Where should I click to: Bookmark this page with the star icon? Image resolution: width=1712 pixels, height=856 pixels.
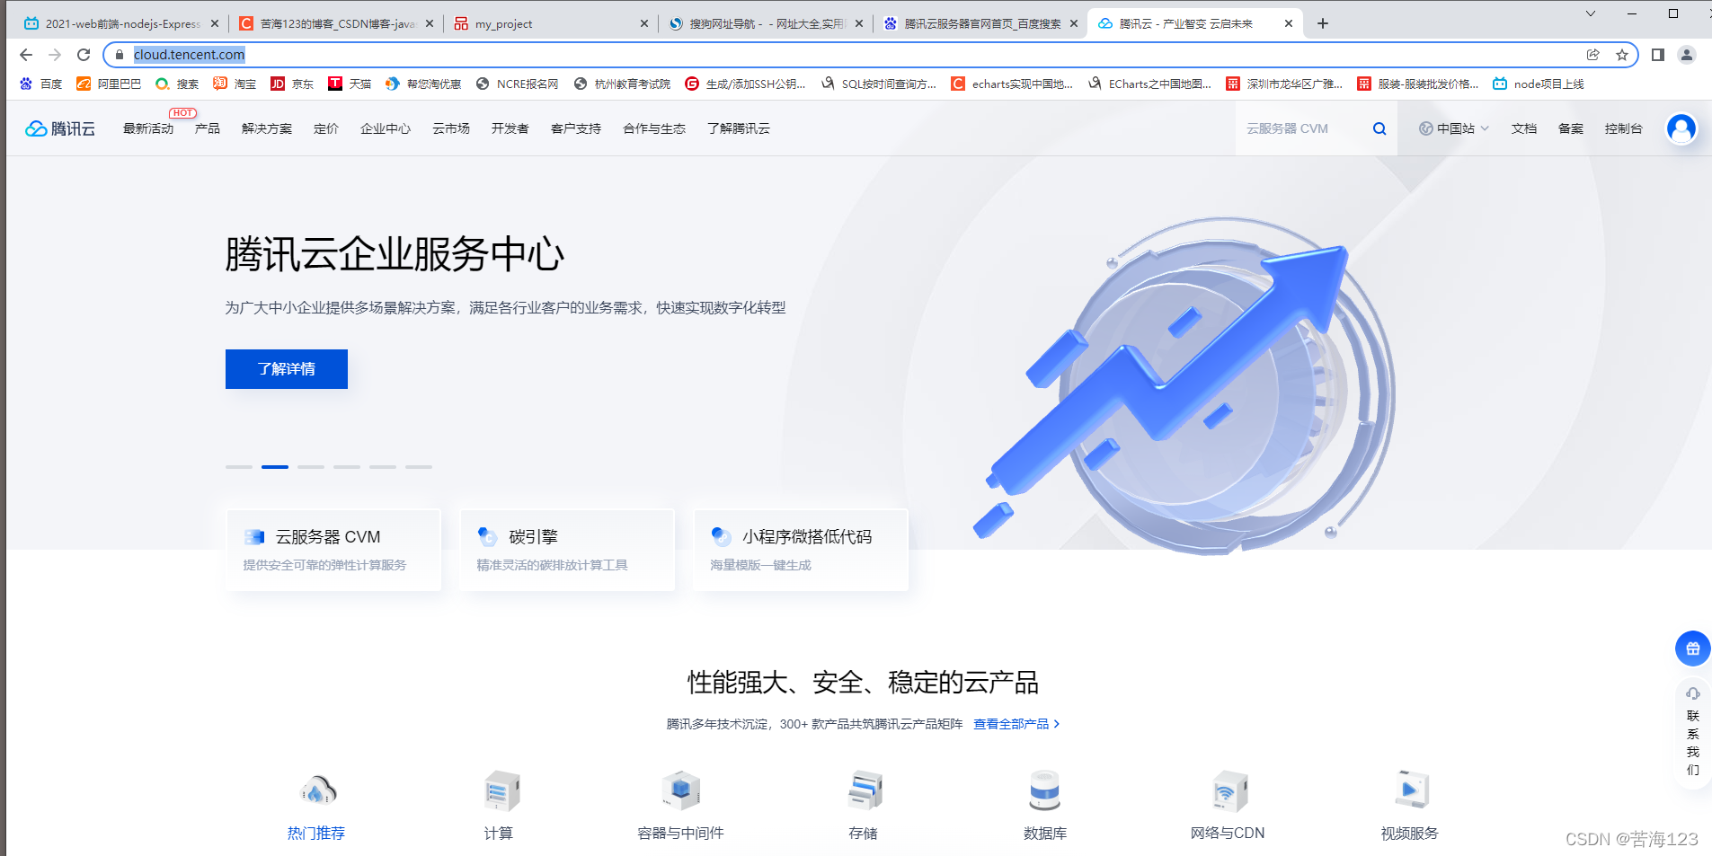(1622, 55)
